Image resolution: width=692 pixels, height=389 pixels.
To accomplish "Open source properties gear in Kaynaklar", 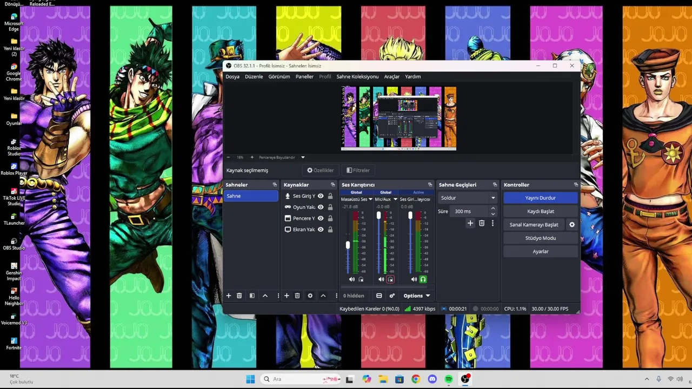I will [310, 296].
